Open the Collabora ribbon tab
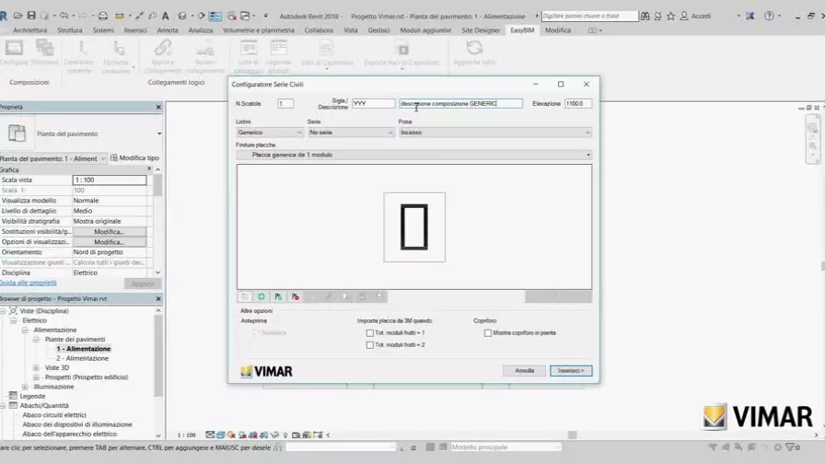This screenshot has width=825, height=464. coord(319,30)
